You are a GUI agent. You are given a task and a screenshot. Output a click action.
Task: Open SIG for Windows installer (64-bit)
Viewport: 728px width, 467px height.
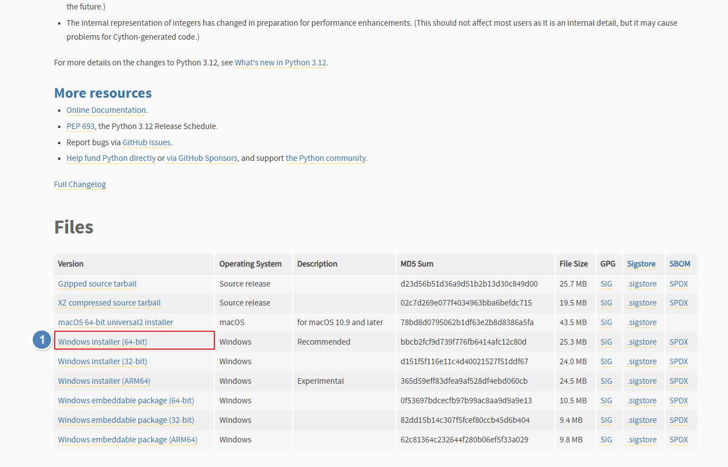606,342
